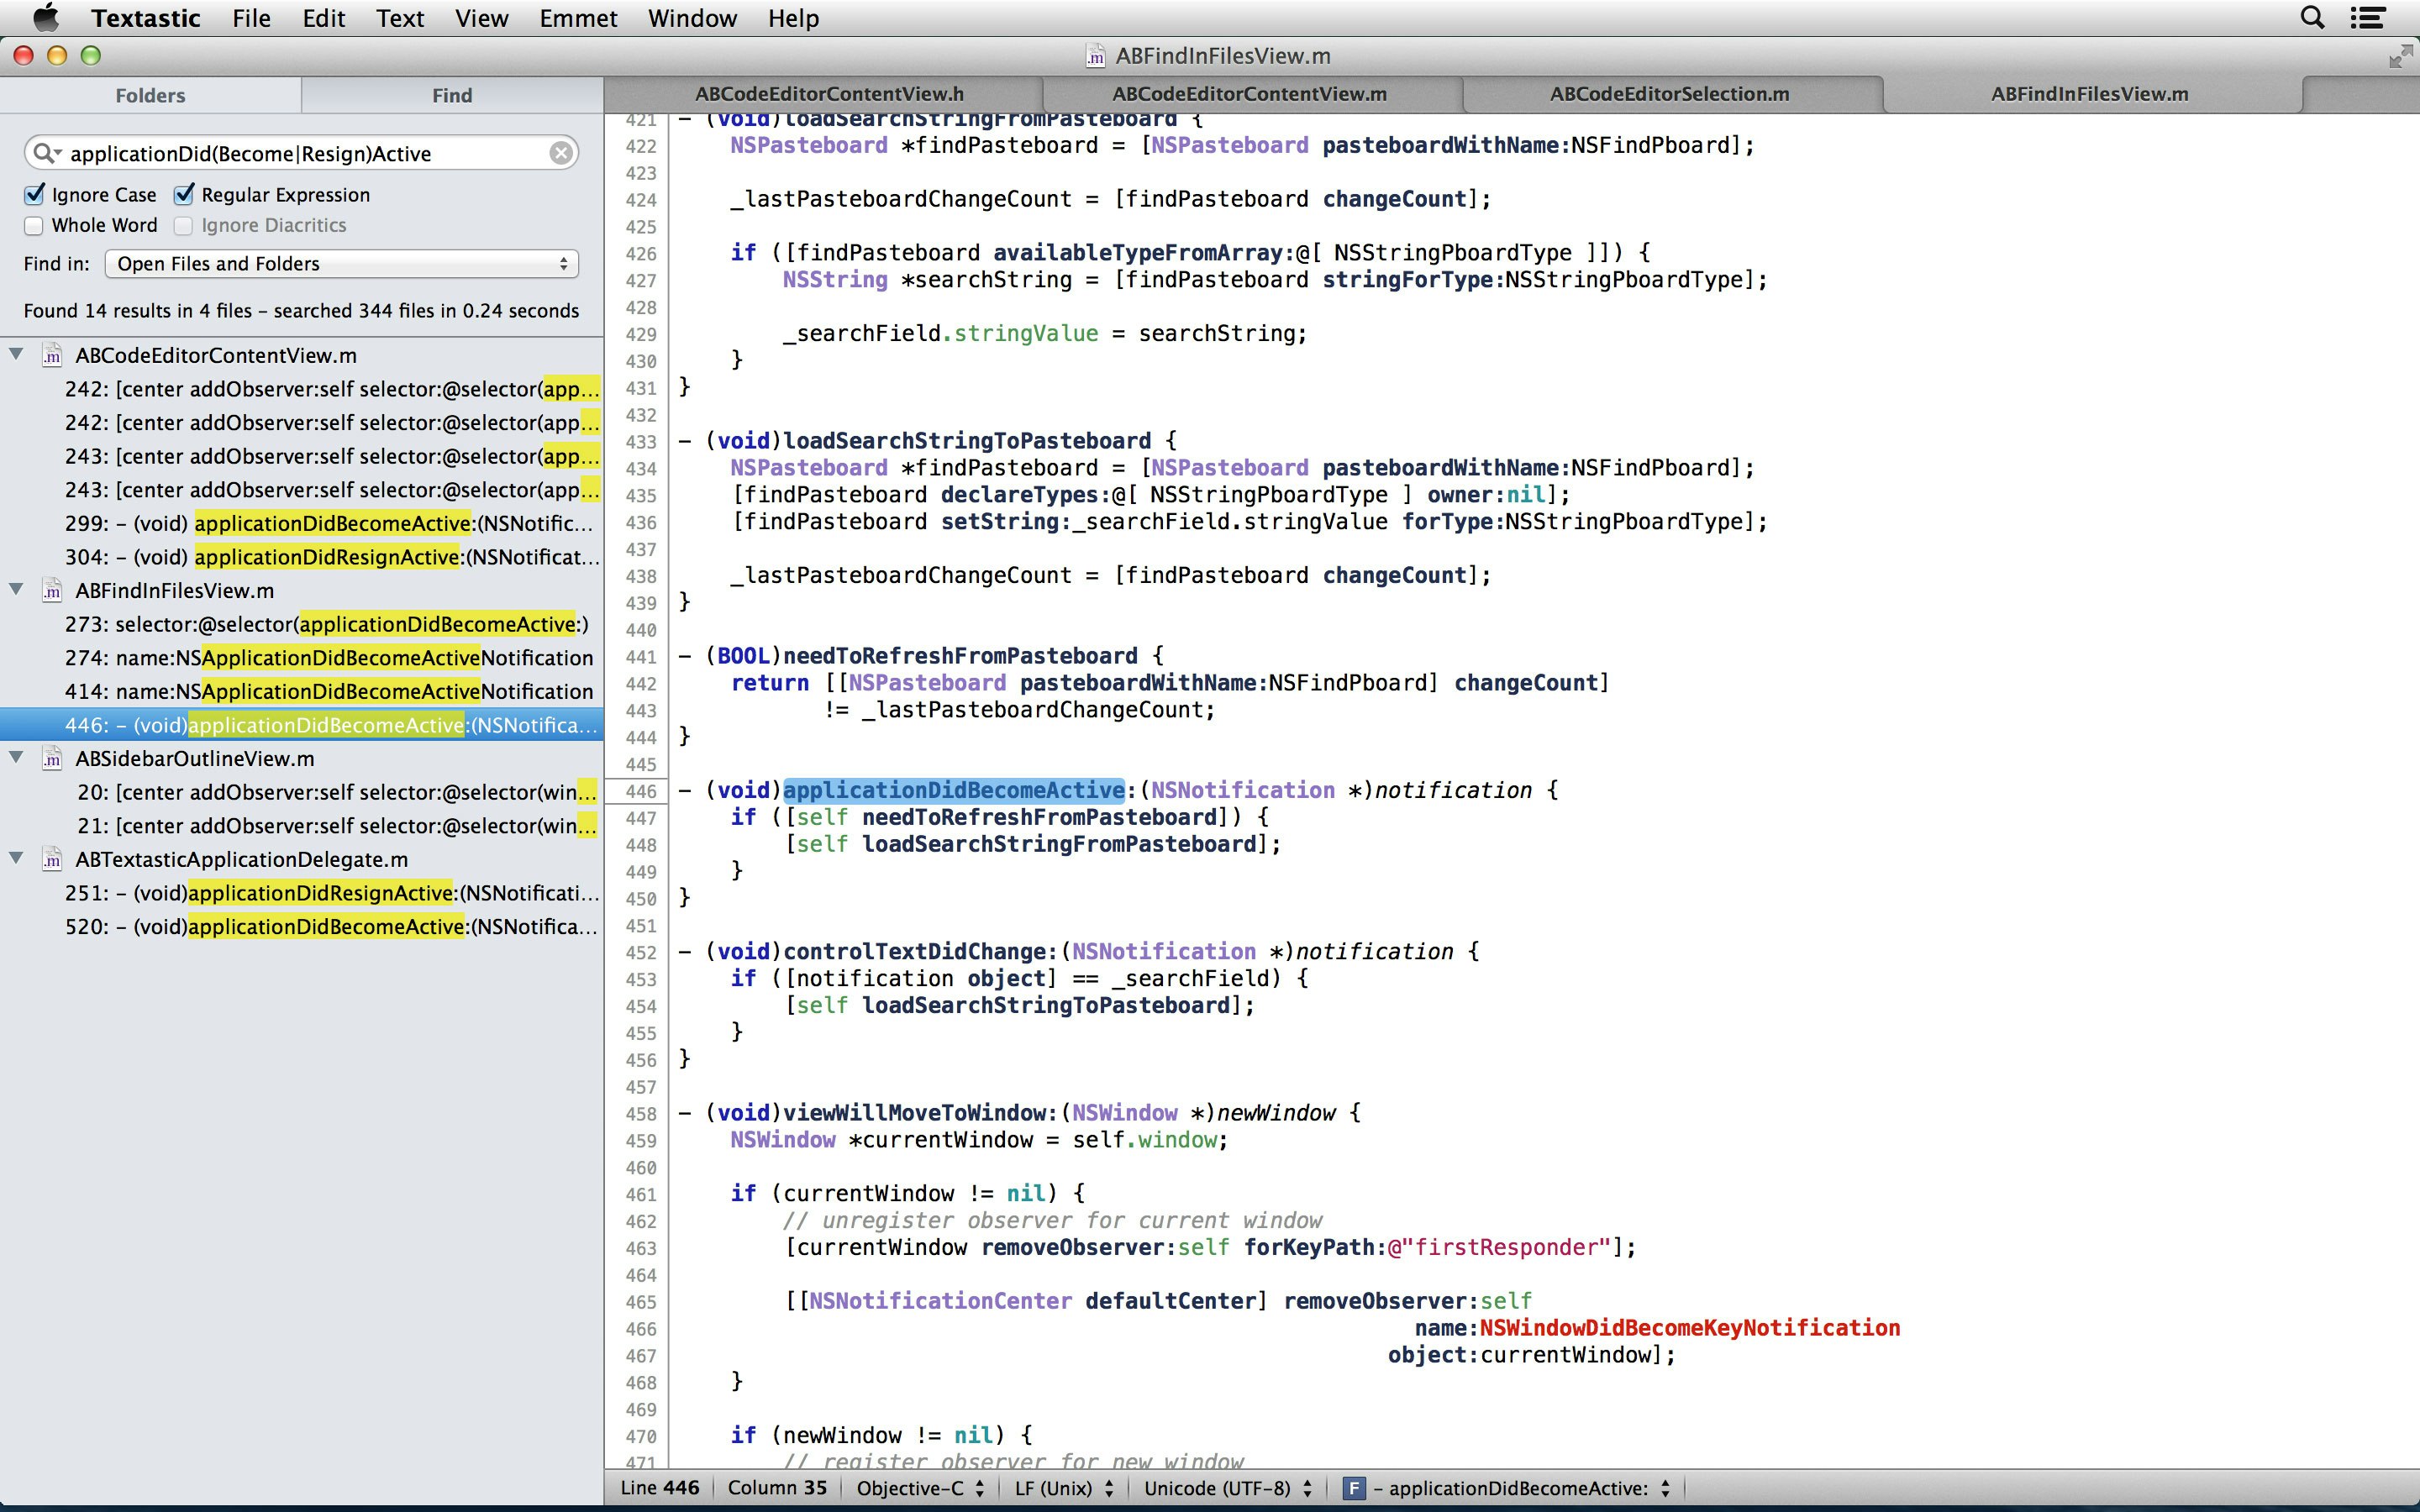
Task: Disable the Regular Expression checkbox
Action: 184,195
